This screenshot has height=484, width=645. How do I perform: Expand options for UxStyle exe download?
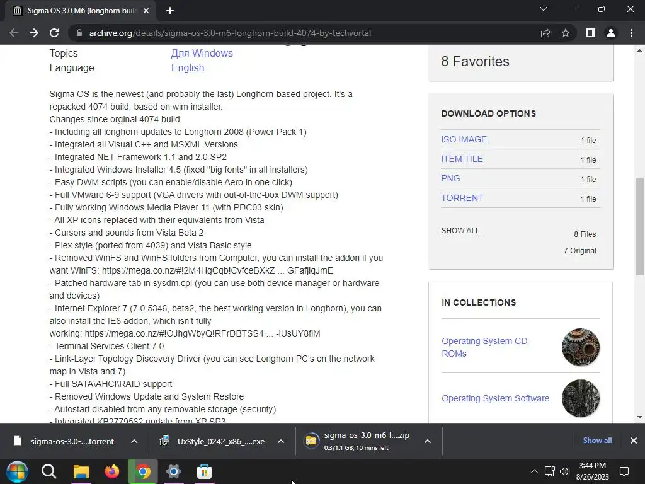tap(281, 441)
